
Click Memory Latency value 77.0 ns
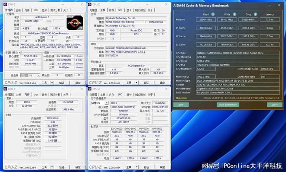coord(270,19)
